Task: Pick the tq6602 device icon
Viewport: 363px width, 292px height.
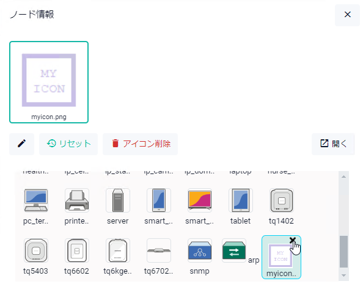Action: tap(77, 250)
